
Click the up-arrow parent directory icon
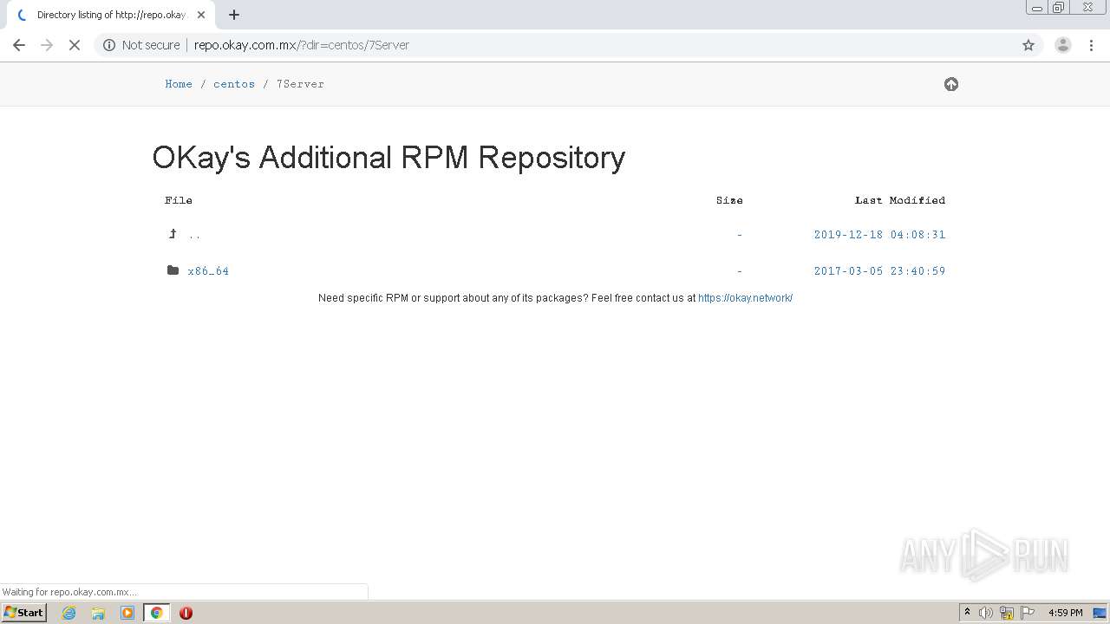point(173,234)
